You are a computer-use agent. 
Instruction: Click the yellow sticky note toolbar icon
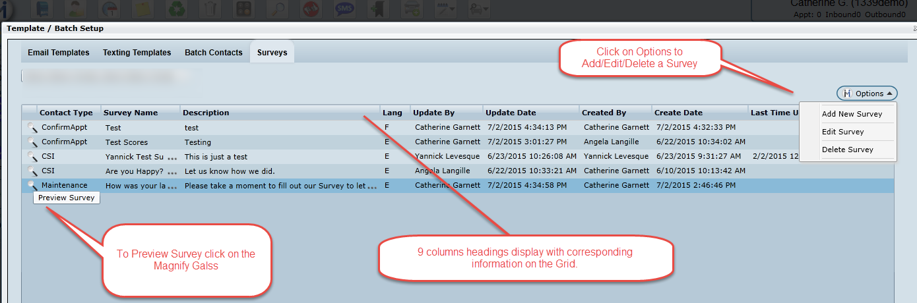pyautogui.click(x=143, y=9)
